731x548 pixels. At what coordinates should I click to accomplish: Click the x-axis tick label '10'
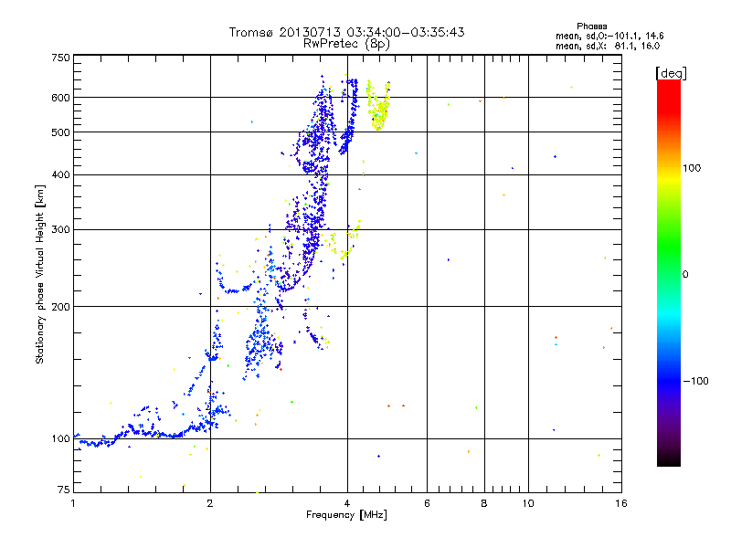(528, 503)
